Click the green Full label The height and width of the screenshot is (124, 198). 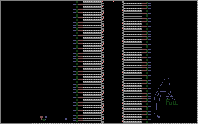coord(172,102)
